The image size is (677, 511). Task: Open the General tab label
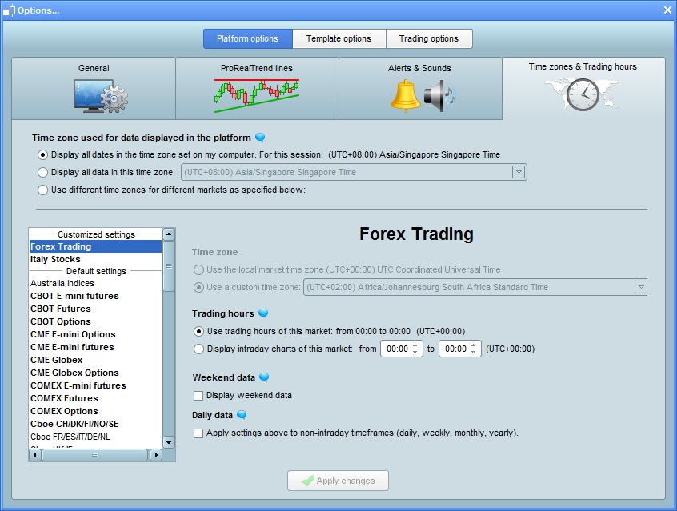click(x=94, y=68)
